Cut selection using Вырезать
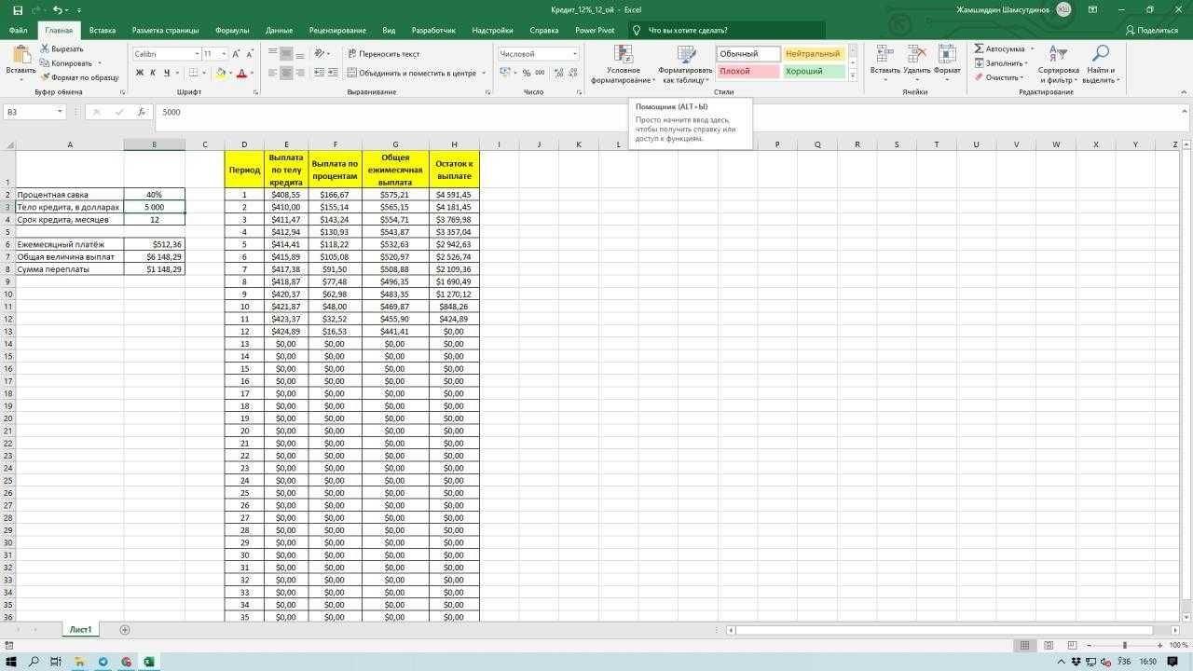This screenshot has width=1193, height=671. (62, 48)
